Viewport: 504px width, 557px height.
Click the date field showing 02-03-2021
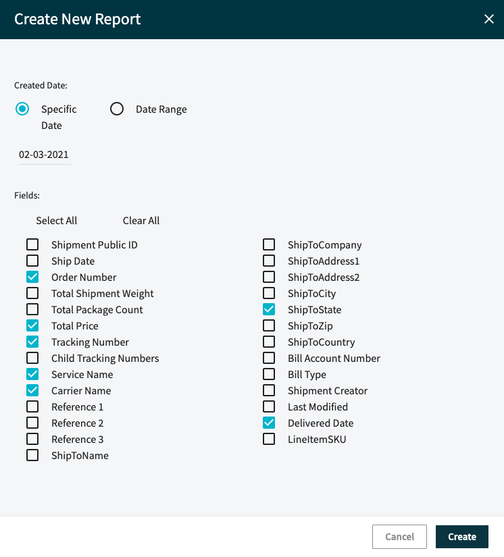tap(43, 154)
